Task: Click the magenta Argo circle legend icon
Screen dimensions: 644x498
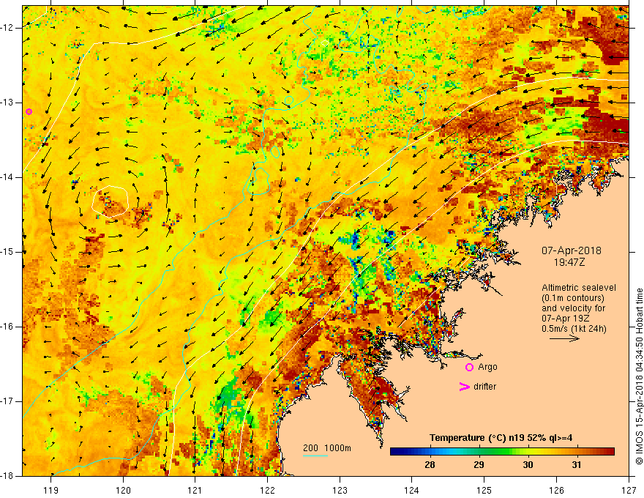Action: pyautogui.click(x=469, y=368)
